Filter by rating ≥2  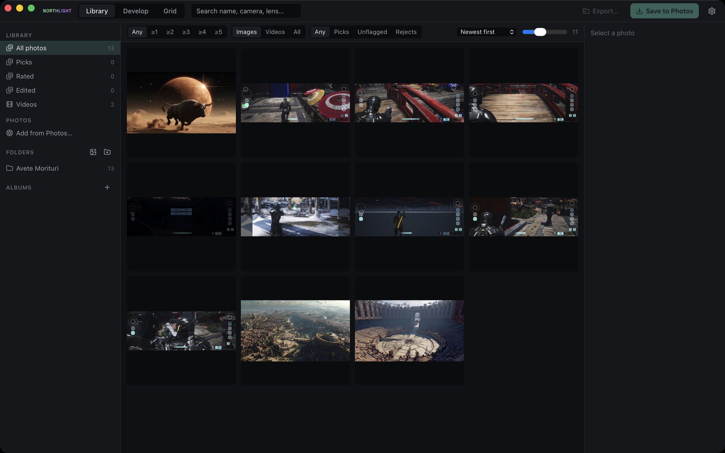pyautogui.click(x=170, y=32)
